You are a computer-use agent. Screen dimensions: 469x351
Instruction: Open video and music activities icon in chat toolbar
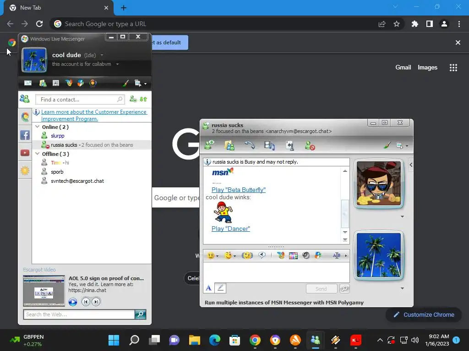point(269,146)
